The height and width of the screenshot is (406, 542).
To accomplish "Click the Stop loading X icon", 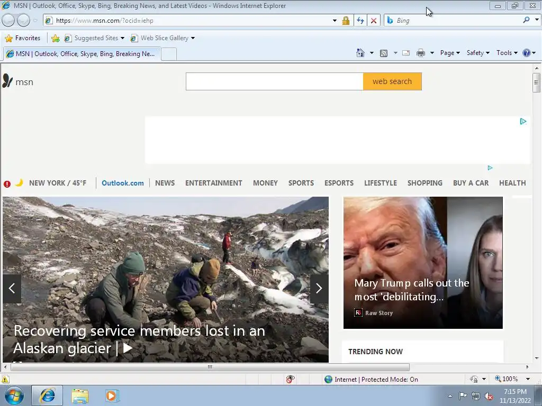I will 374,21.
